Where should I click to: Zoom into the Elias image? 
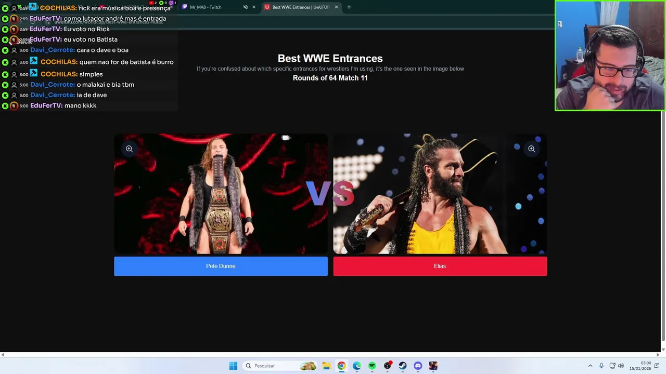point(531,149)
